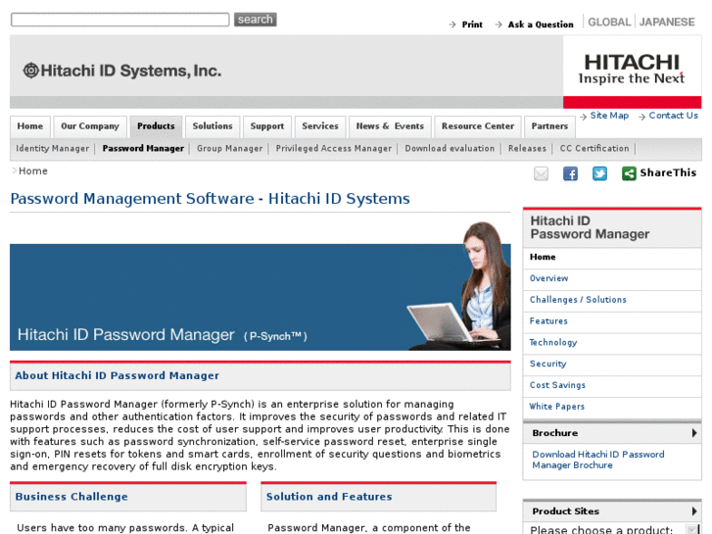
Task: Click the Hitachi ID Systems, Inc. logo
Action: [122, 71]
